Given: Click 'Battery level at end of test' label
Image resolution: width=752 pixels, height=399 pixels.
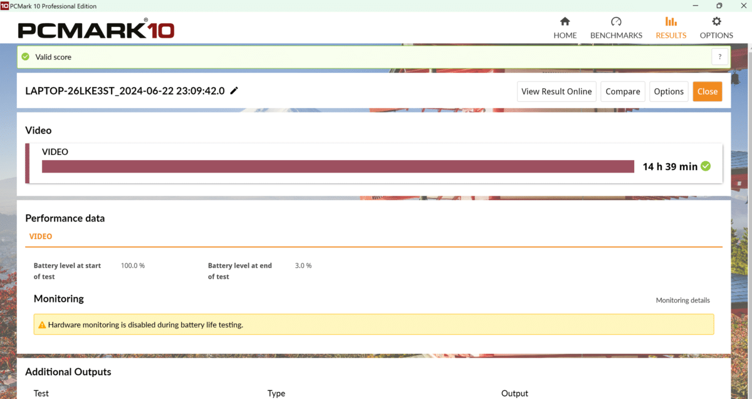Looking at the screenshot, I should pyautogui.click(x=240, y=271).
